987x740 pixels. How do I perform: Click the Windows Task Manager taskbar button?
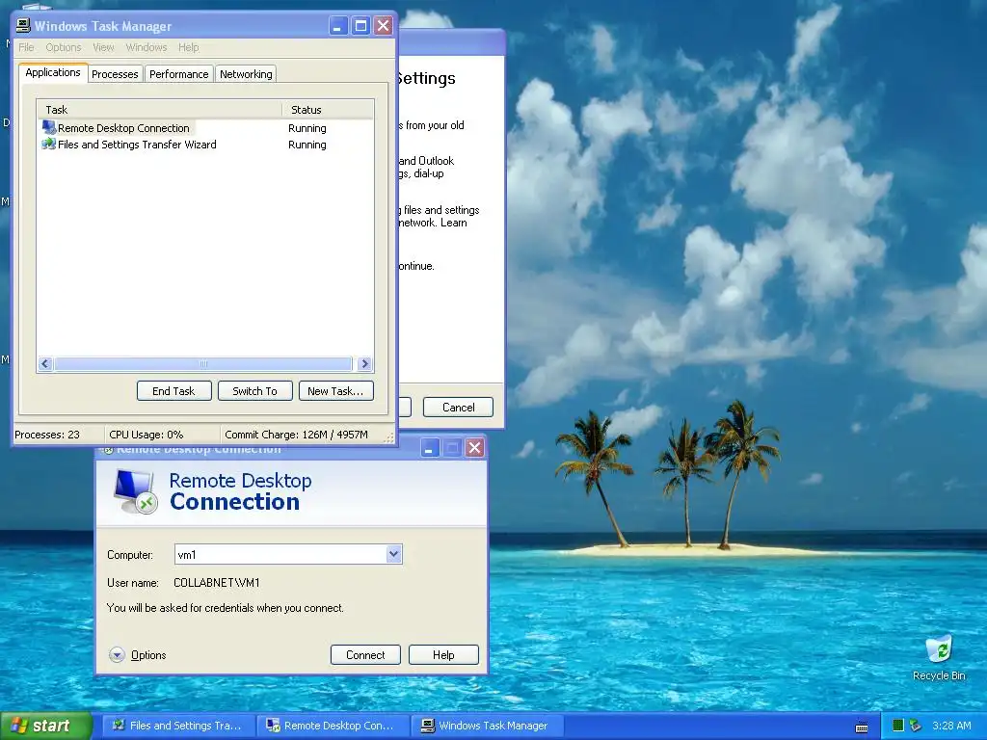tap(487, 726)
